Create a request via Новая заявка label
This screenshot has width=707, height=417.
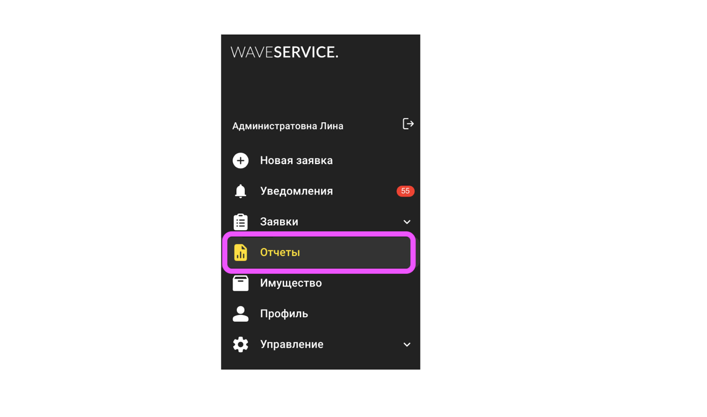coord(296,160)
